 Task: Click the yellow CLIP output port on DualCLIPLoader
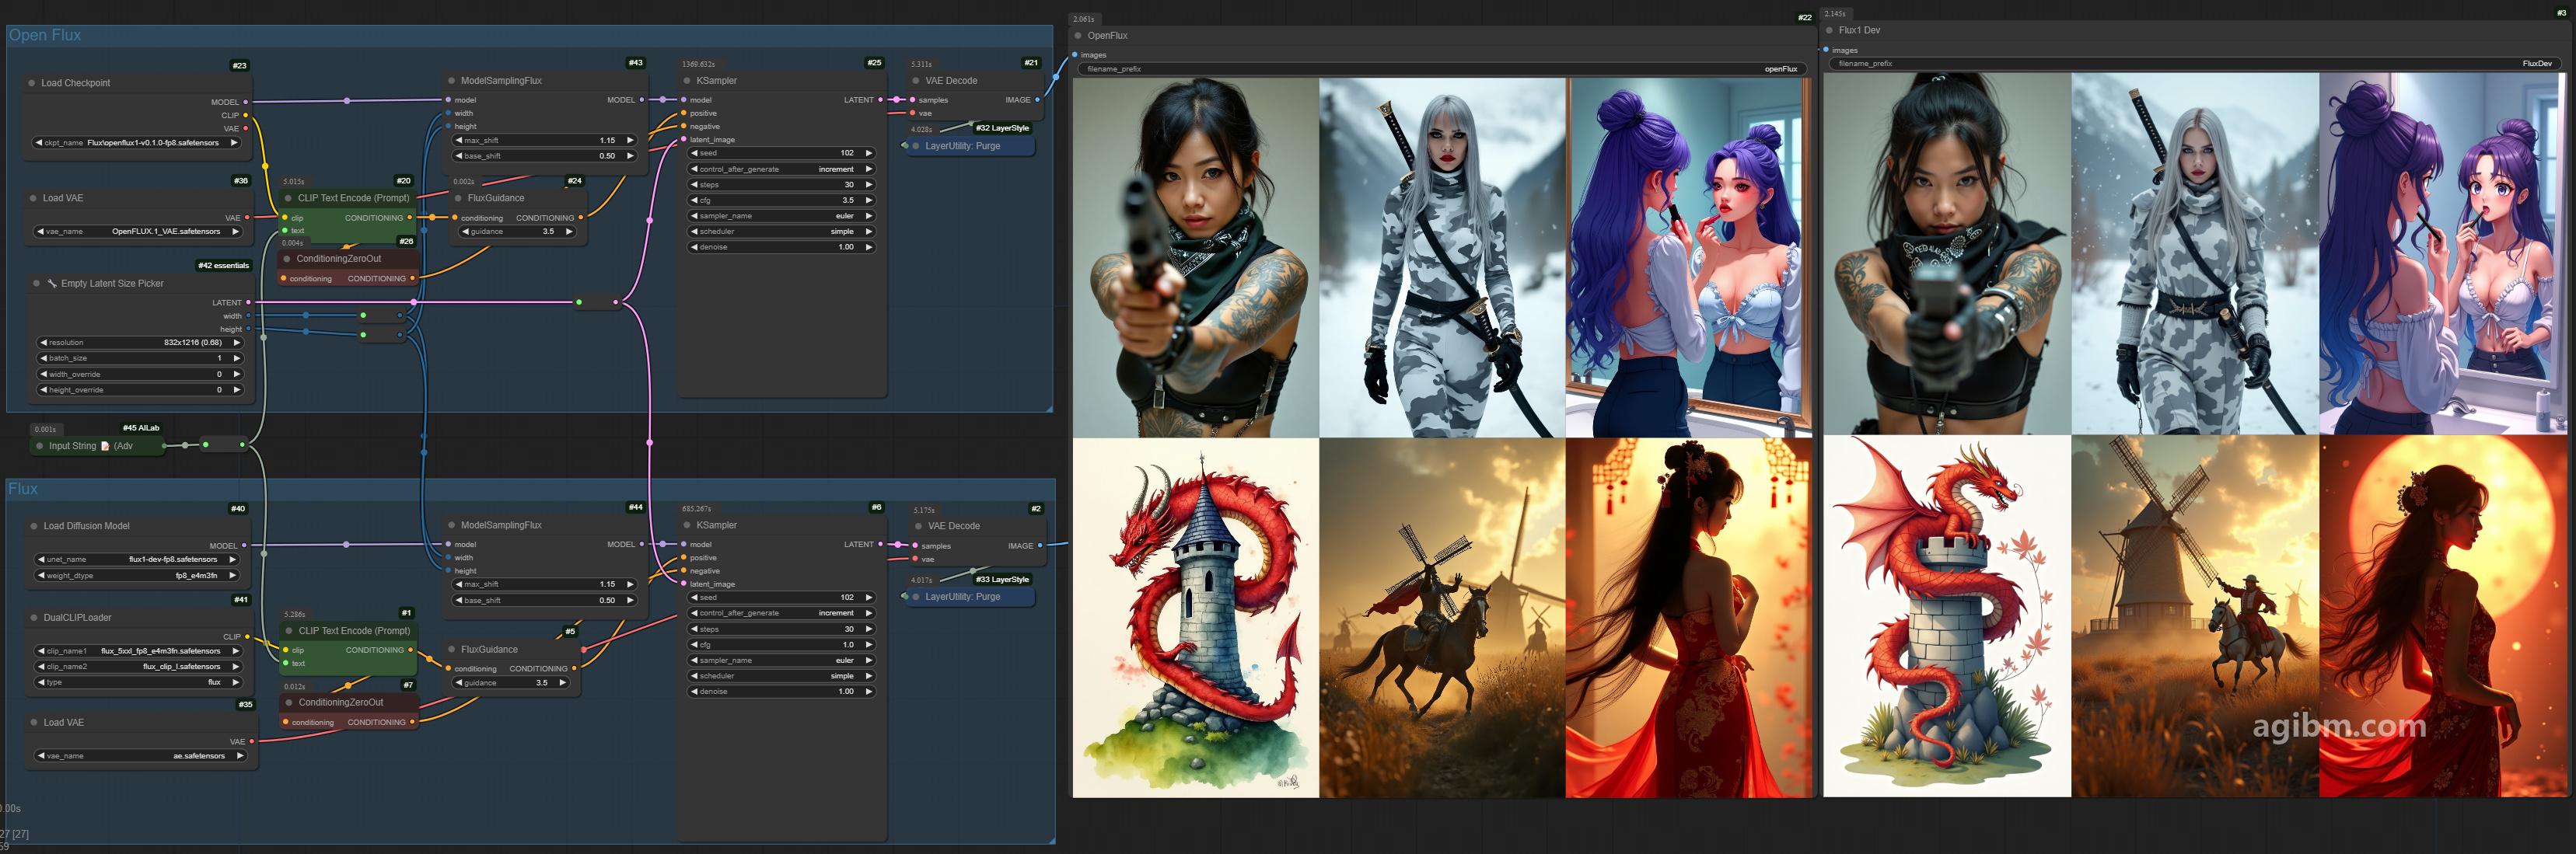tap(247, 637)
